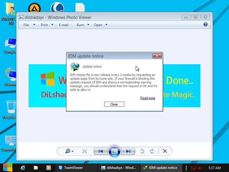Select the Computer desktop icon
The image size is (229, 172).
coord(9,46)
